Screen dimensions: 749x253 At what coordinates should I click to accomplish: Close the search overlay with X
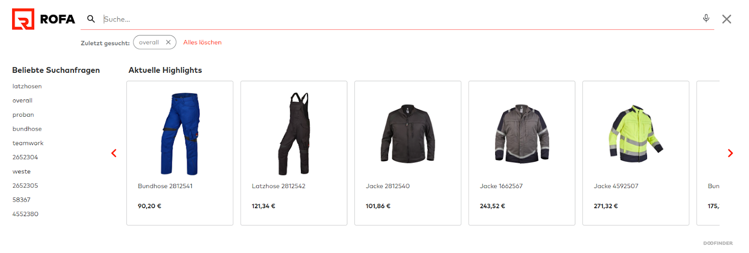coord(727,19)
